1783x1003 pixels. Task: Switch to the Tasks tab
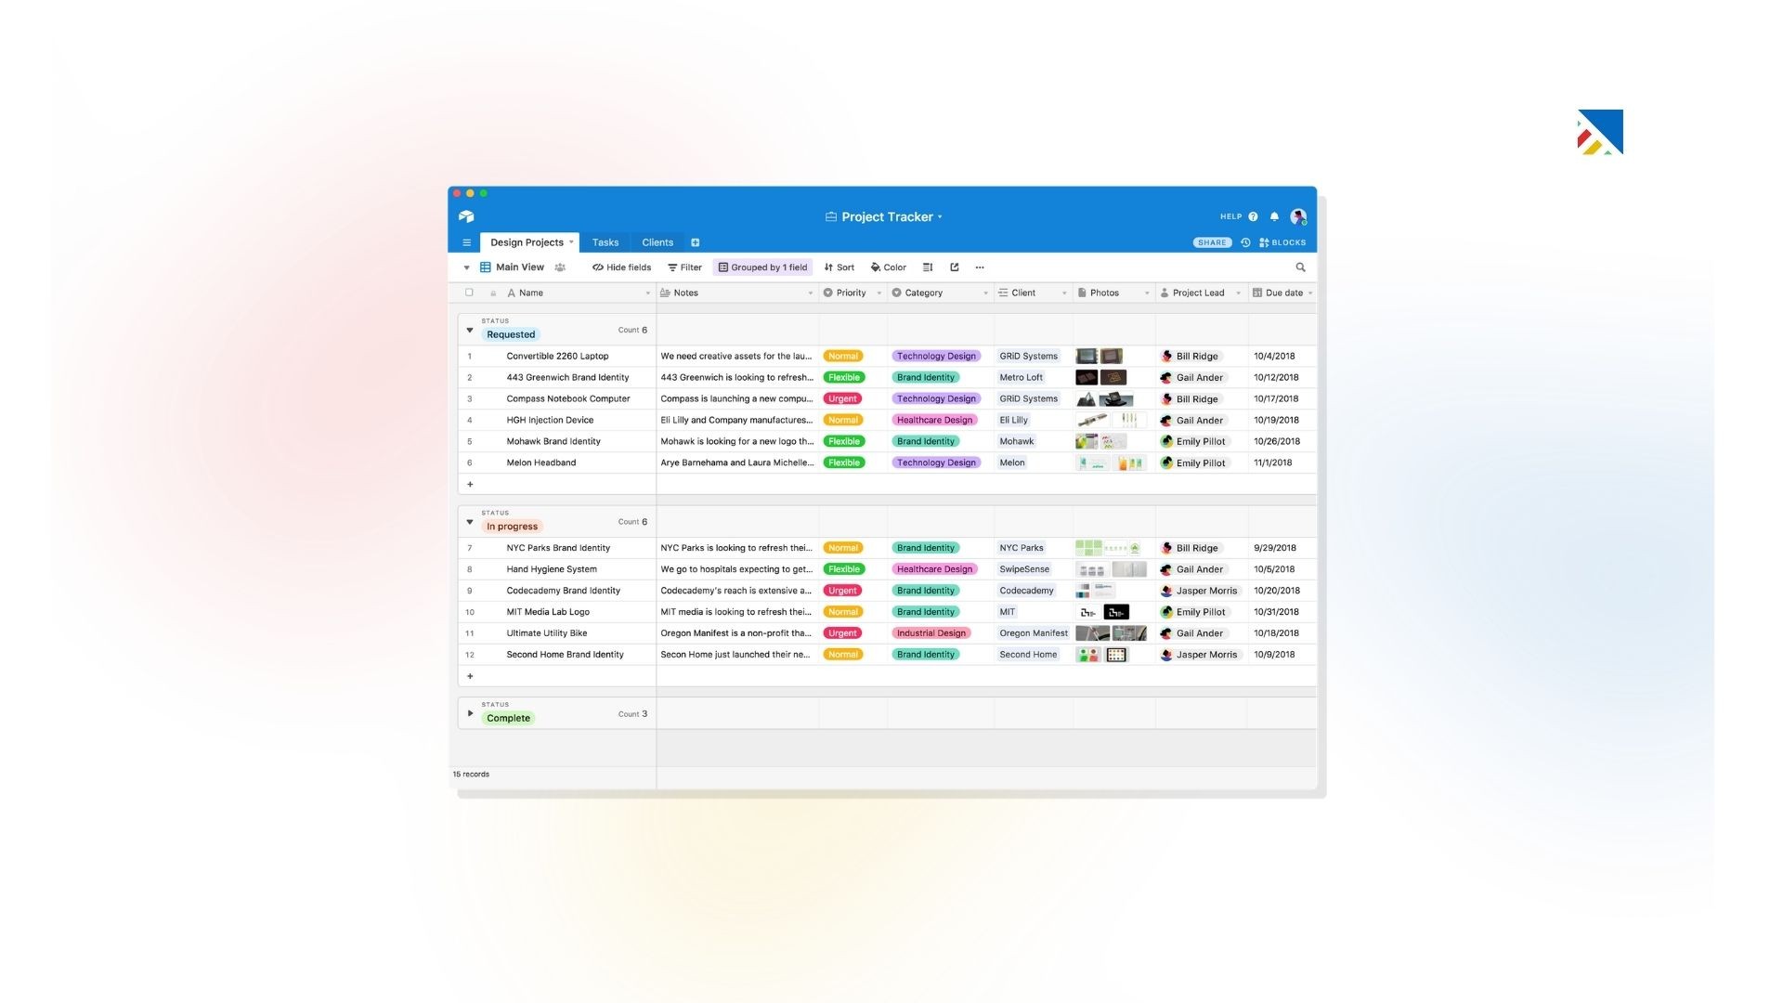pyautogui.click(x=605, y=242)
